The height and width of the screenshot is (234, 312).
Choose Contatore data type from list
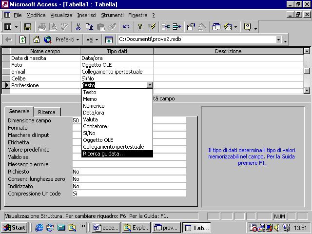[117, 126]
